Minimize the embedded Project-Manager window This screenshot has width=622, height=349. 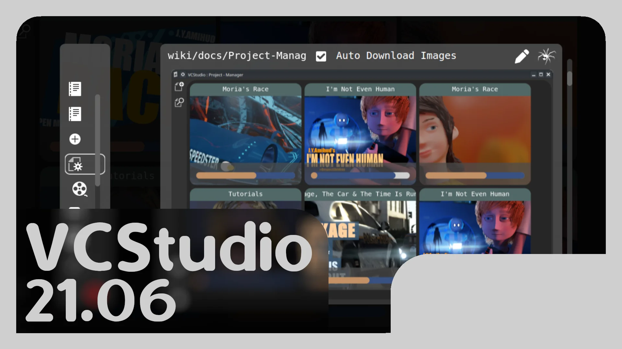[x=534, y=75]
